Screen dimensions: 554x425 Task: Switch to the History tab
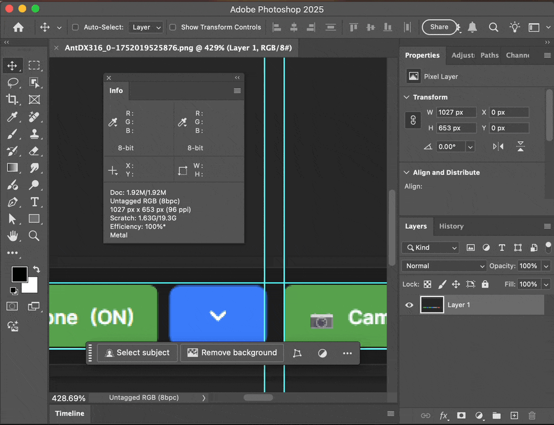pos(451,226)
